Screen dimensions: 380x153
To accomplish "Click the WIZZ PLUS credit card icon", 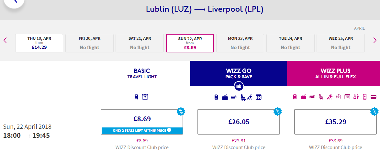I will (374, 97).
